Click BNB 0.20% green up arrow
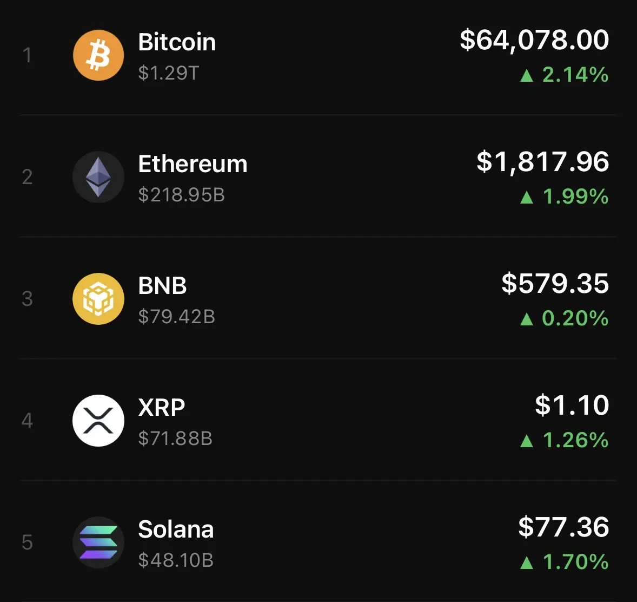 527,319
